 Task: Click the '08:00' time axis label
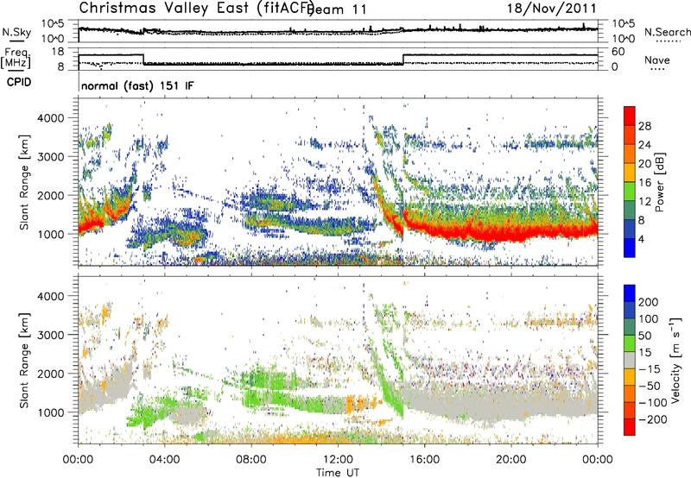coord(251,460)
